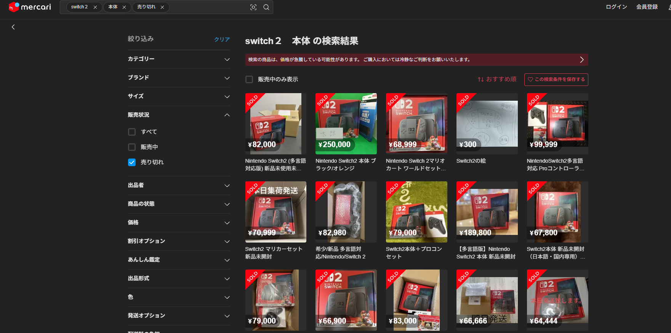671x333 pixels.
Task: Check the 販売中 checkbox
Action: (132, 147)
